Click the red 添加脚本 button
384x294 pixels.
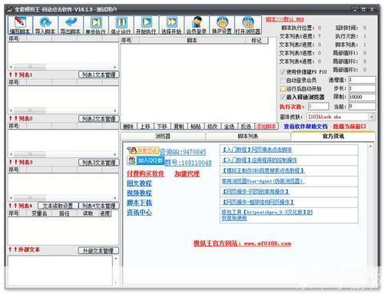(266, 126)
